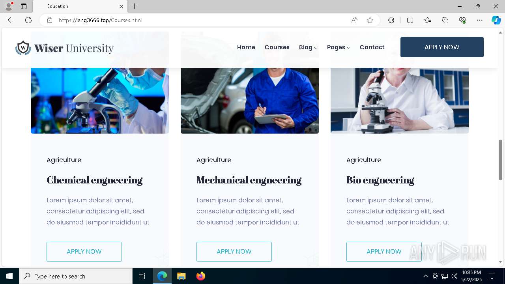
Task: Open the browser profile avatar
Action: (8, 6)
